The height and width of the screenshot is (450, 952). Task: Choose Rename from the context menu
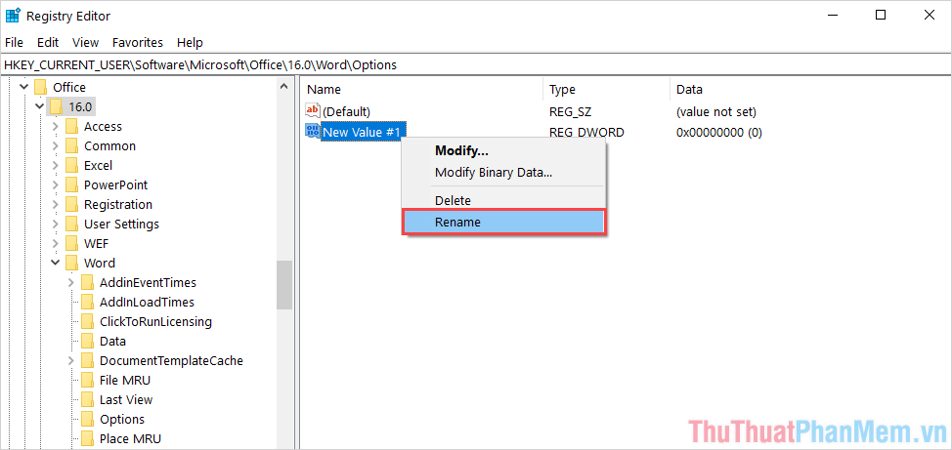[x=503, y=222]
